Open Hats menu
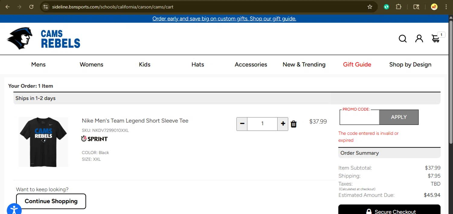Viewport: 453px width, 214px height. (x=198, y=64)
